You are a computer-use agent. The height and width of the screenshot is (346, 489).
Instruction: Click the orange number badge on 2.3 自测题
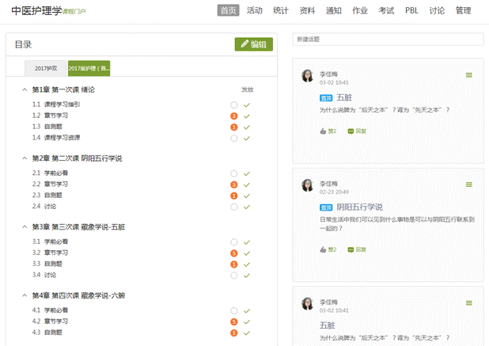click(x=234, y=196)
